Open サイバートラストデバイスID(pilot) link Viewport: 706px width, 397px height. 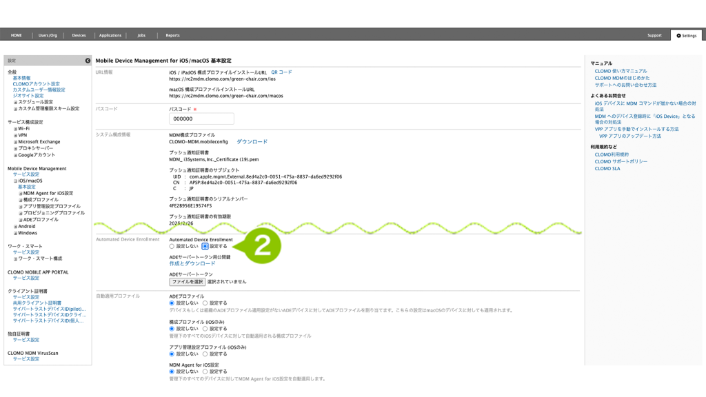tap(49, 309)
